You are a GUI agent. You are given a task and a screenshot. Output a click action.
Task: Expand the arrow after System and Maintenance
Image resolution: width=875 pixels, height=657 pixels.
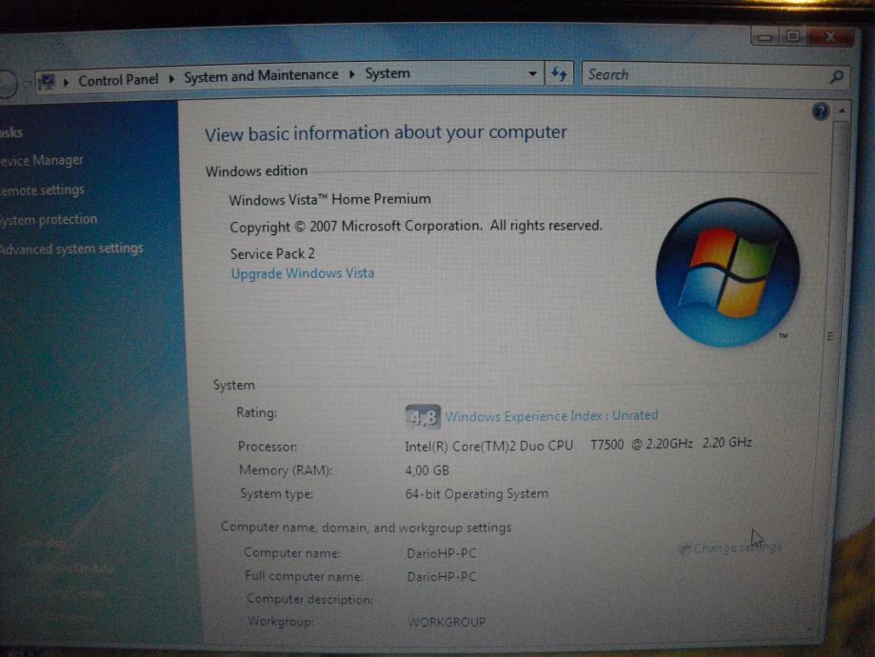[352, 74]
